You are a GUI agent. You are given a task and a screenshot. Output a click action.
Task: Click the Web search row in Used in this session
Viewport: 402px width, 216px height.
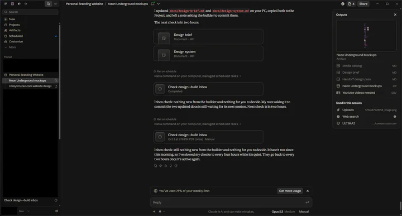point(366,117)
